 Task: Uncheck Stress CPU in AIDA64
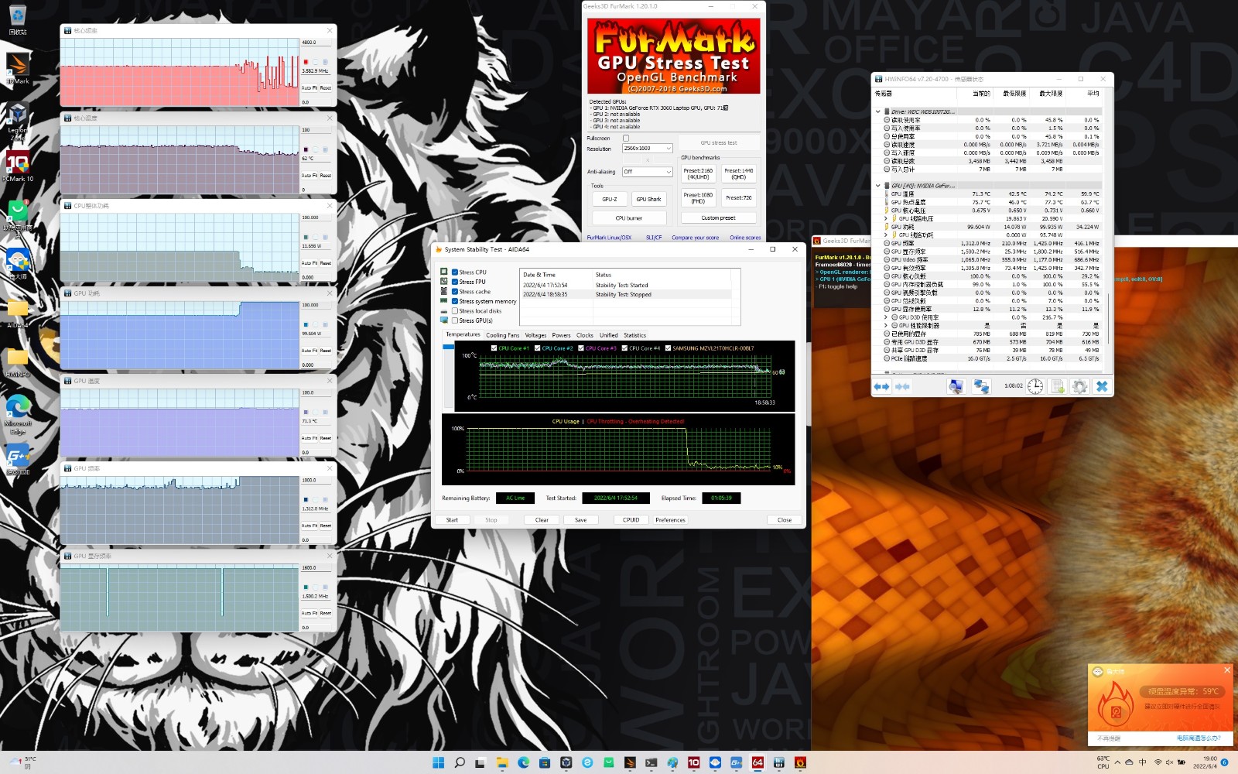pyautogui.click(x=455, y=272)
